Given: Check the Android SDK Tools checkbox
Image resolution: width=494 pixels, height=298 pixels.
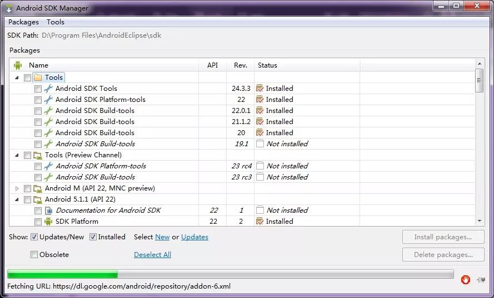Looking at the screenshot, I should tap(38, 89).
